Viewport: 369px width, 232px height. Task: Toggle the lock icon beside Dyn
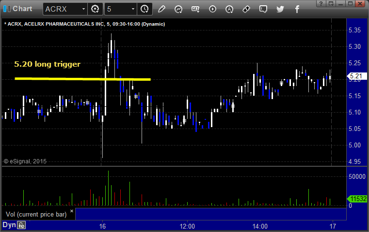pos(21,225)
